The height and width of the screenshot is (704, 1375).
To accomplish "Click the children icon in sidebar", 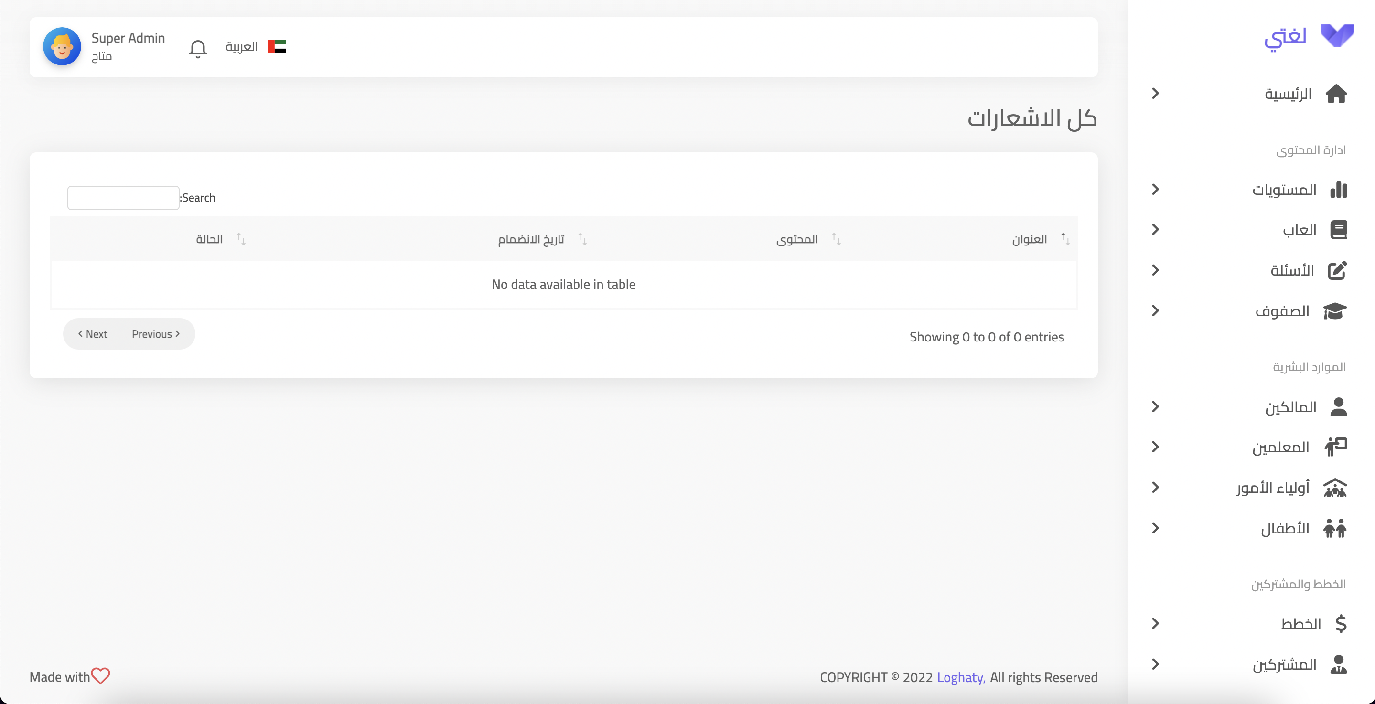I will [x=1335, y=528].
